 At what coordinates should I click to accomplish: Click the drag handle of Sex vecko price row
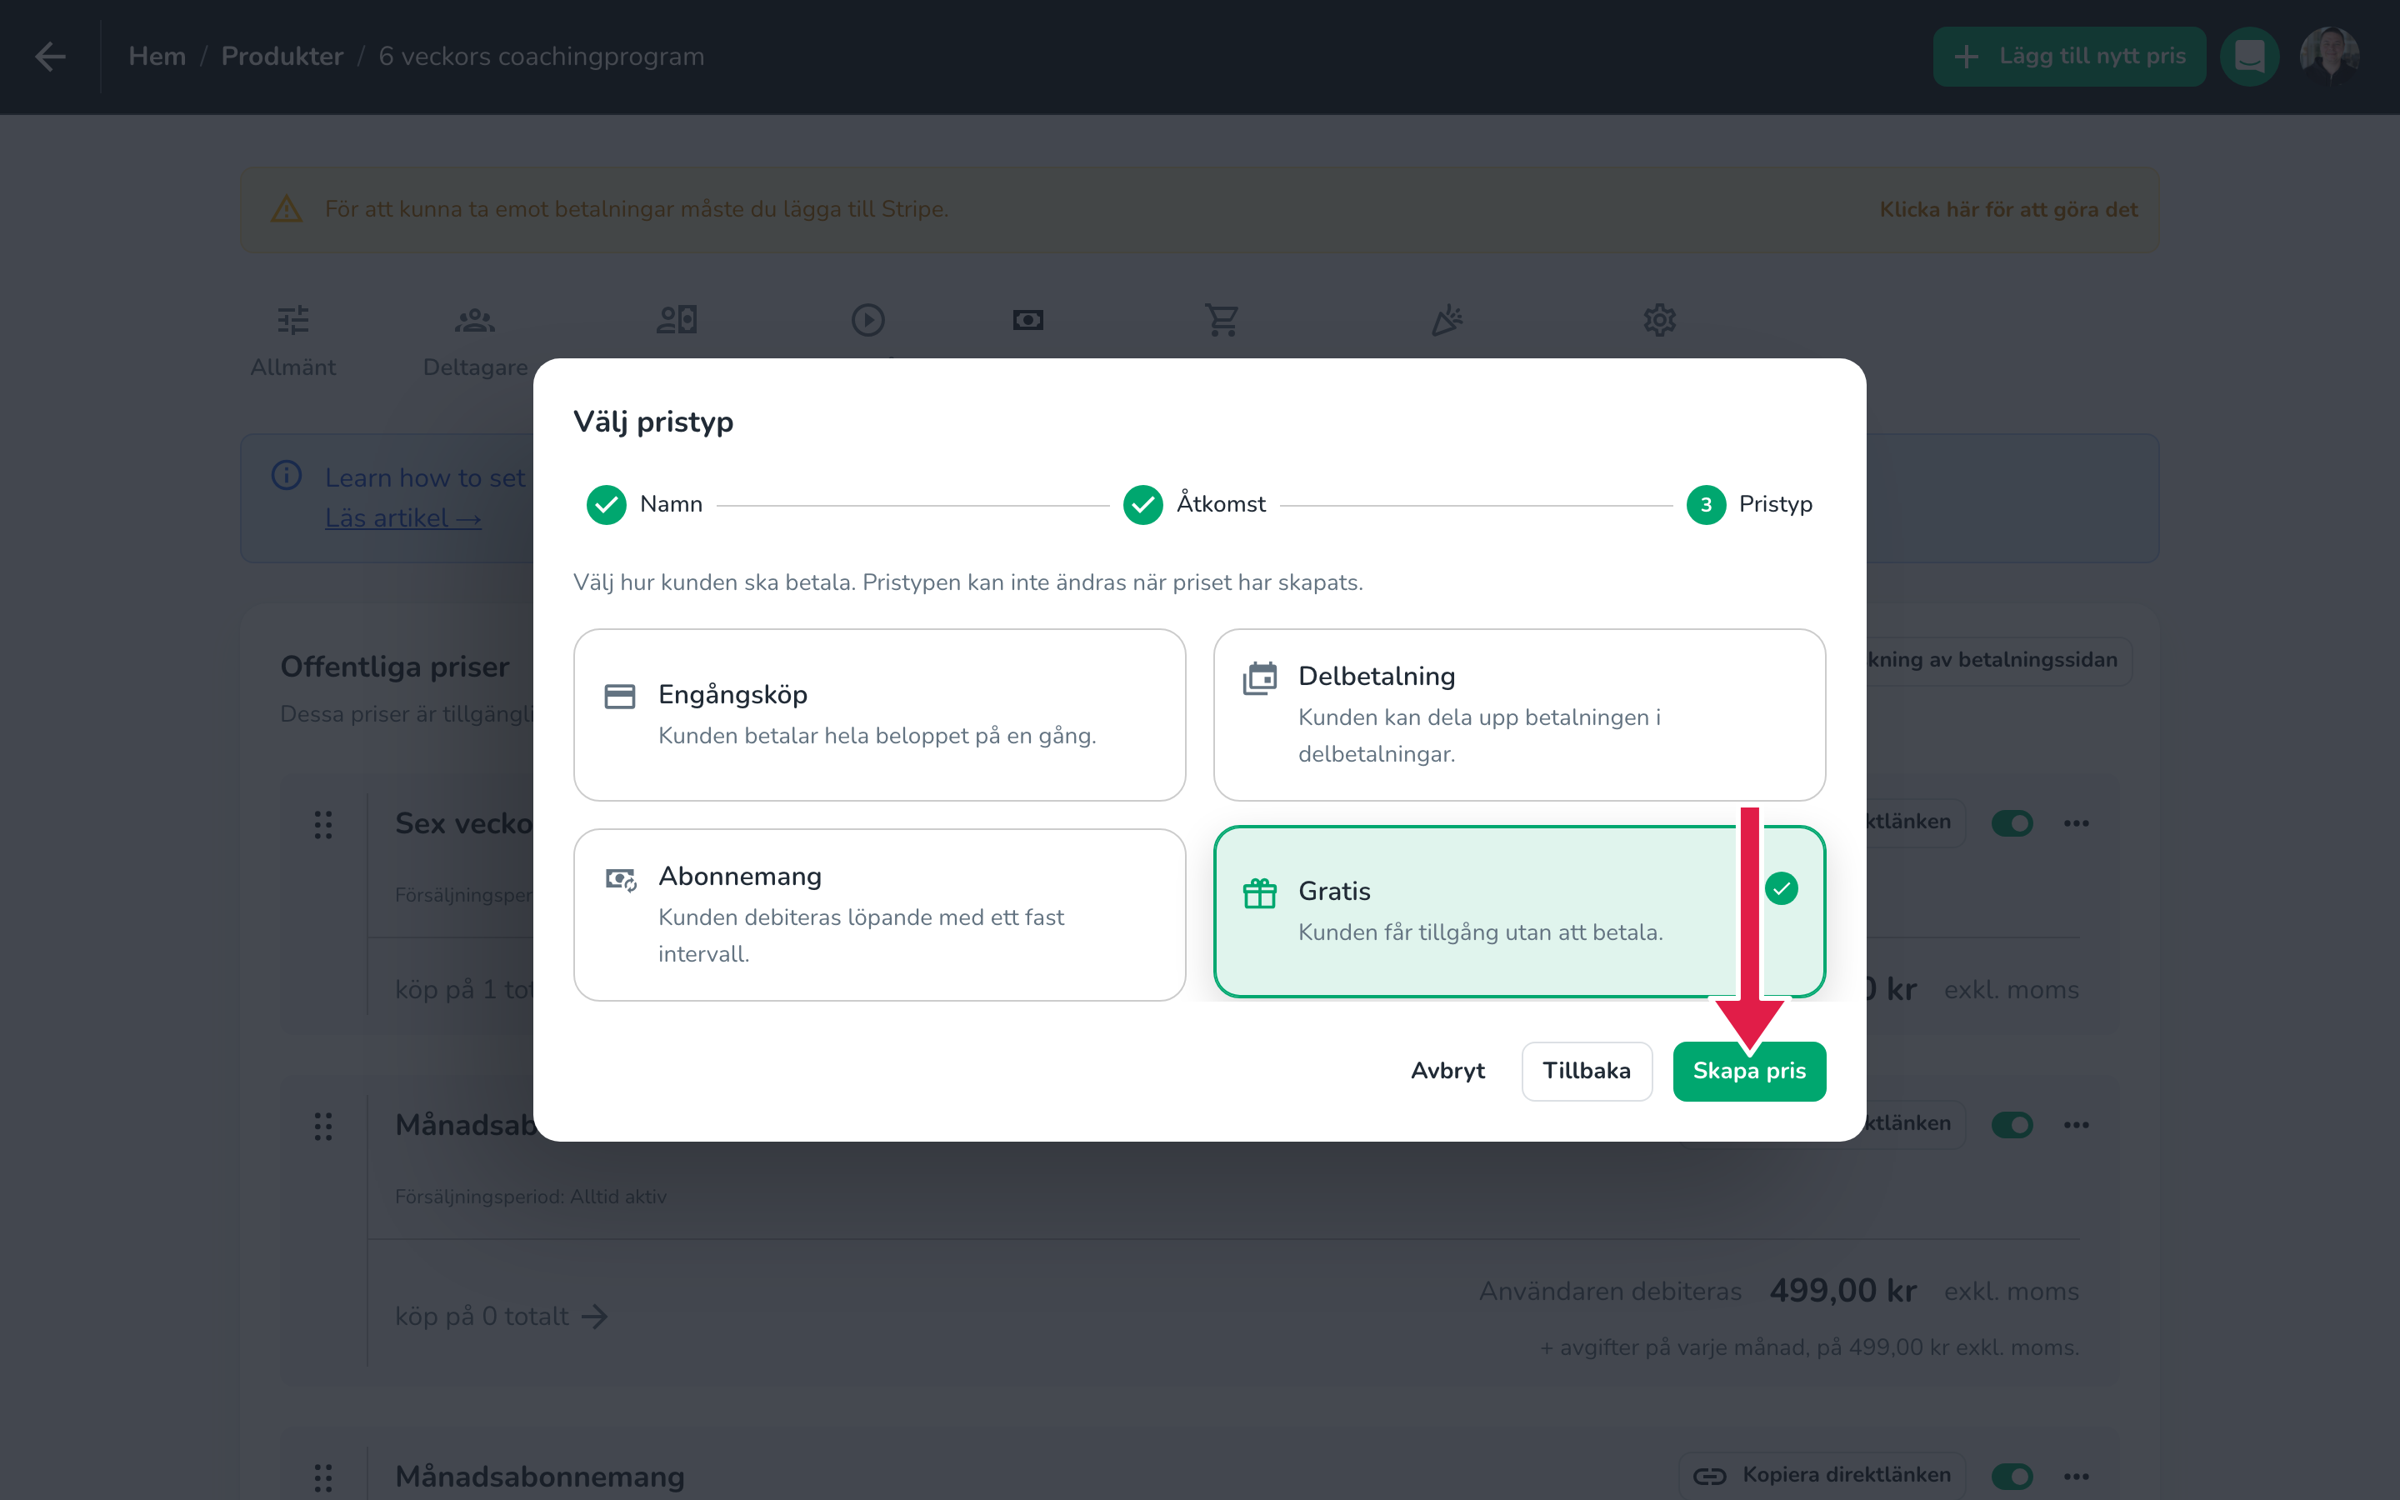[x=323, y=824]
